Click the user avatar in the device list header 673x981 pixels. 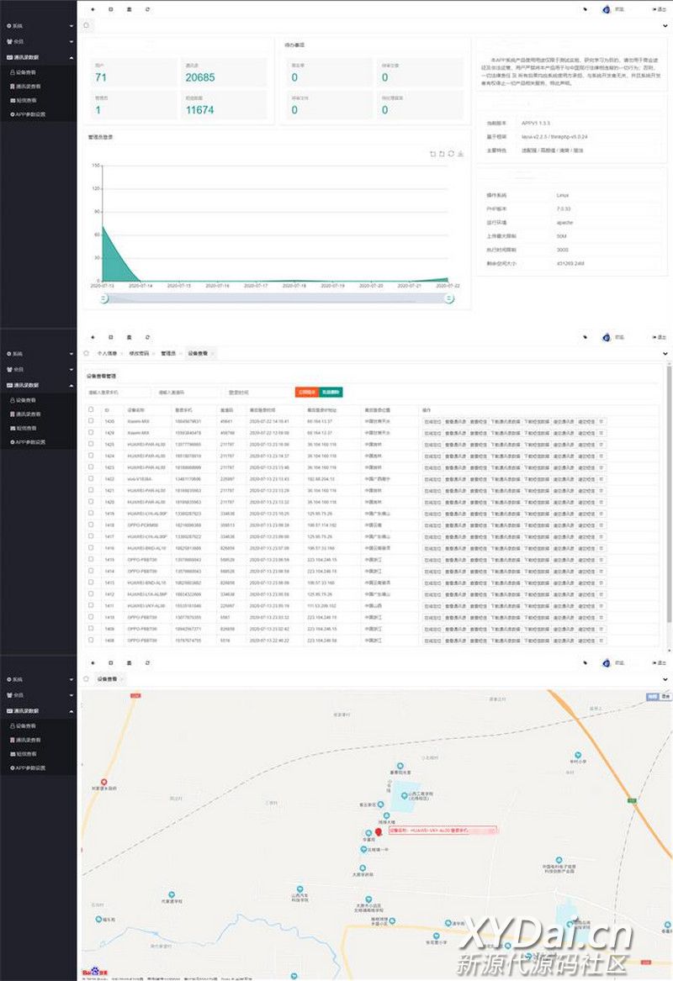tap(606, 337)
